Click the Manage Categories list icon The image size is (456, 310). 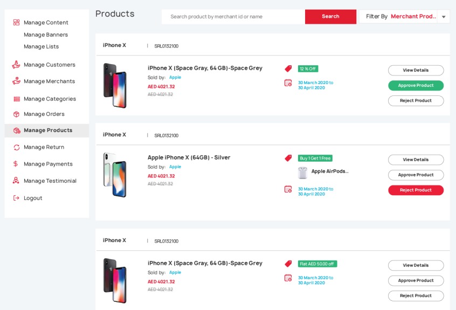click(x=17, y=99)
